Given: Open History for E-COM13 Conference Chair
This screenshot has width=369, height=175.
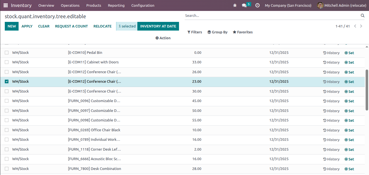Looking at the screenshot, I should tap(331, 91).
